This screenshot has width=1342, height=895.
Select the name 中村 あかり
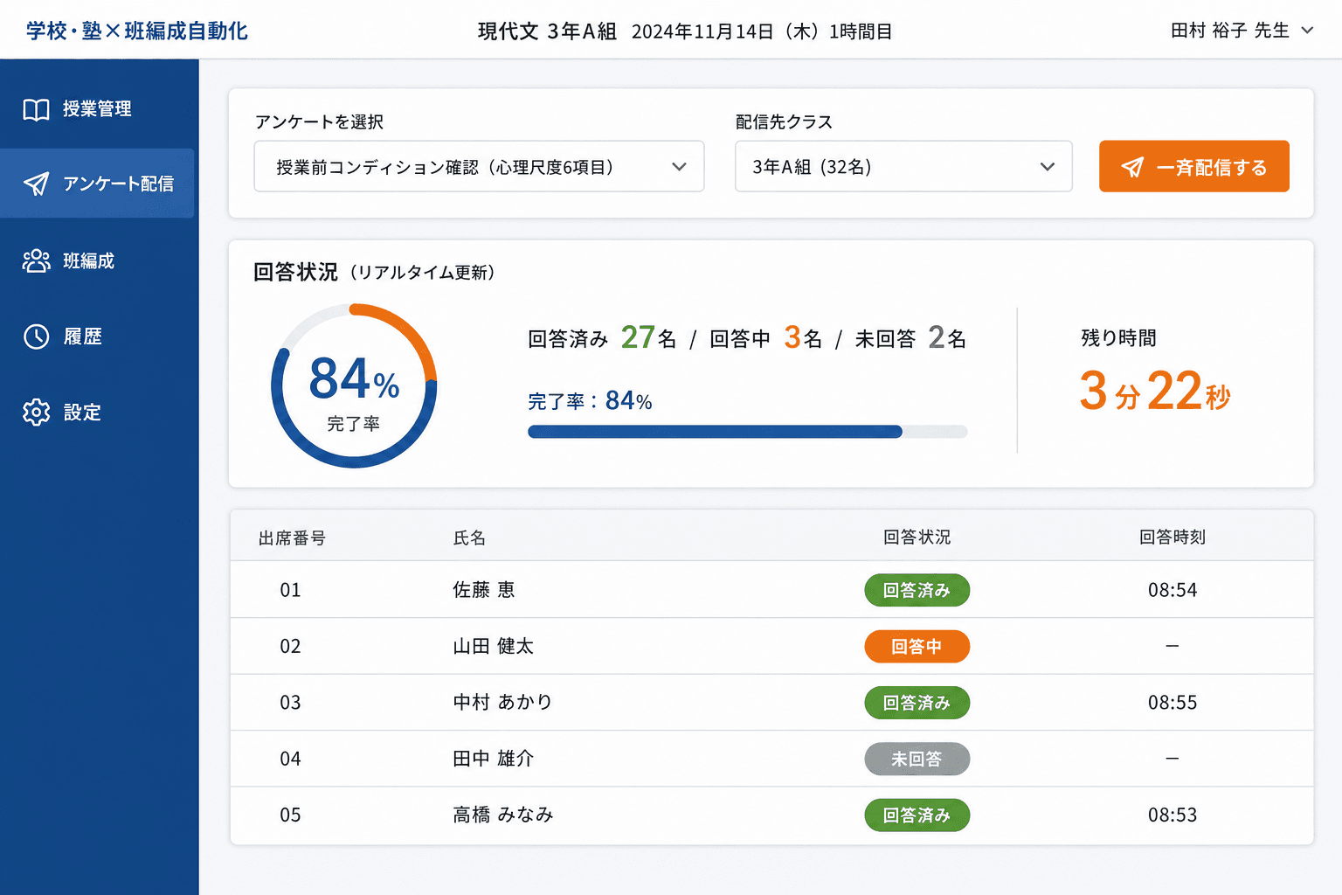[x=502, y=702]
